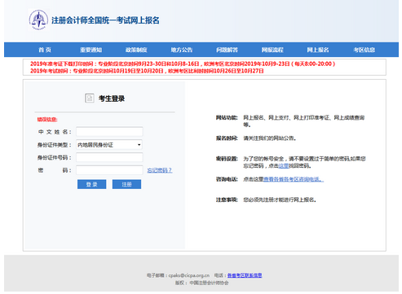This screenshot has width=402, height=294.
Task: Open the 地方公告 menu item
Action: [x=182, y=50]
